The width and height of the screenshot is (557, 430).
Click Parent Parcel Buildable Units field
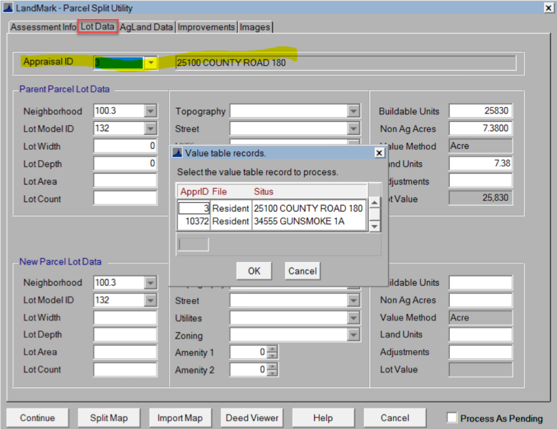pyautogui.click(x=480, y=111)
